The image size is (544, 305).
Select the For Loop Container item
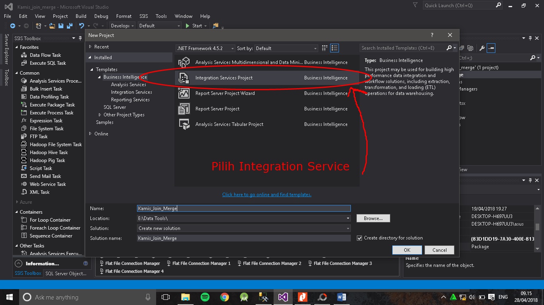coord(50,220)
